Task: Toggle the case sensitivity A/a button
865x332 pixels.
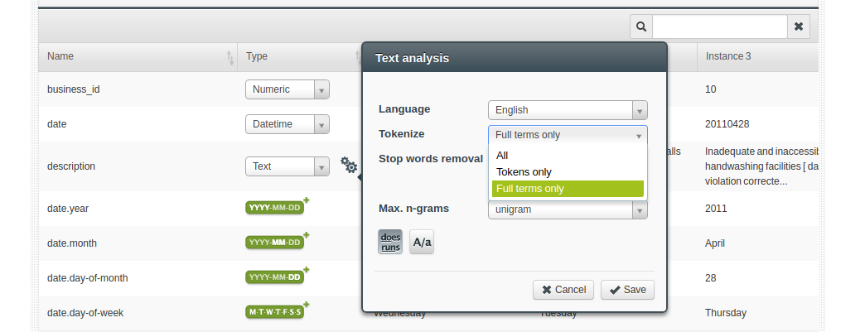Action: [x=422, y=242]
